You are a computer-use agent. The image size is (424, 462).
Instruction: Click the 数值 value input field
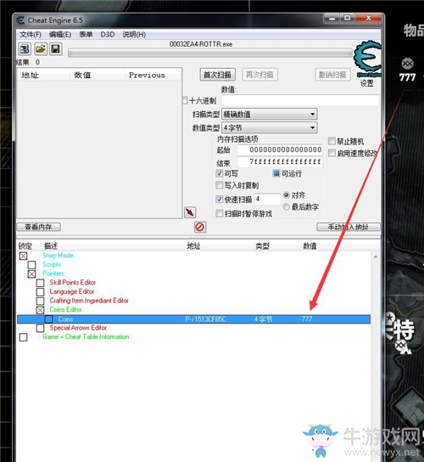point(300,100)
